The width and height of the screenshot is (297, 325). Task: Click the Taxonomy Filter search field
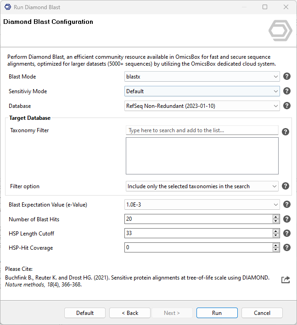[202, 130]
